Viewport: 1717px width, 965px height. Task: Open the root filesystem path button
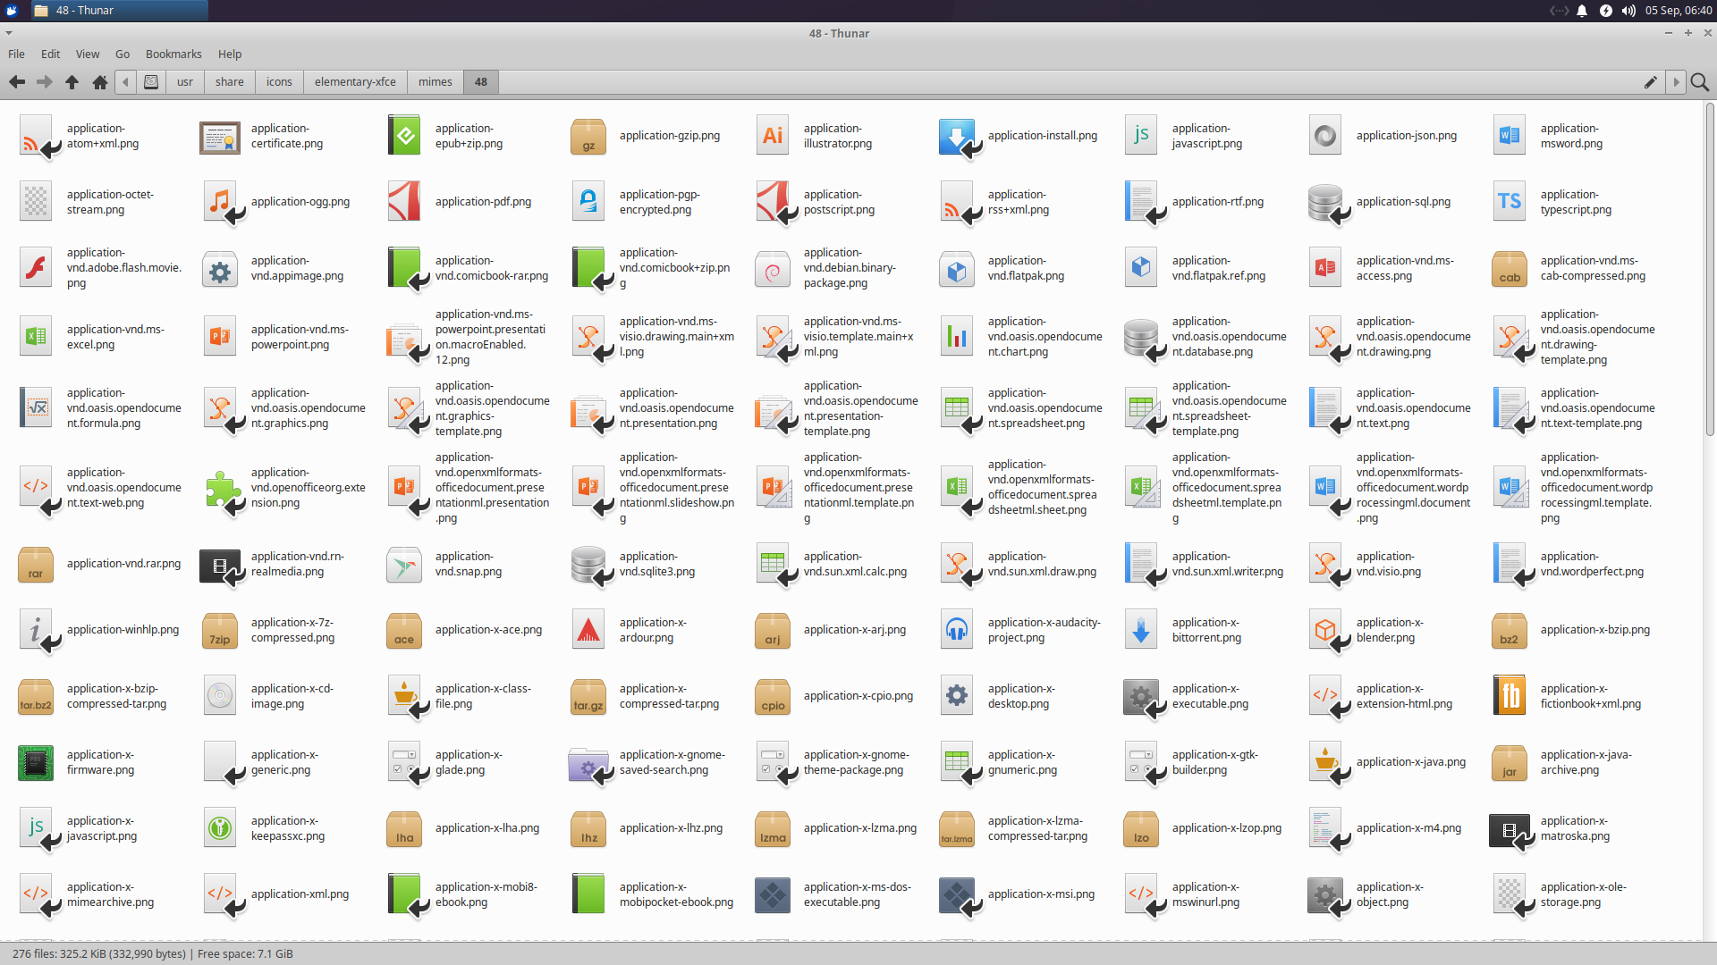coord(151,82)
